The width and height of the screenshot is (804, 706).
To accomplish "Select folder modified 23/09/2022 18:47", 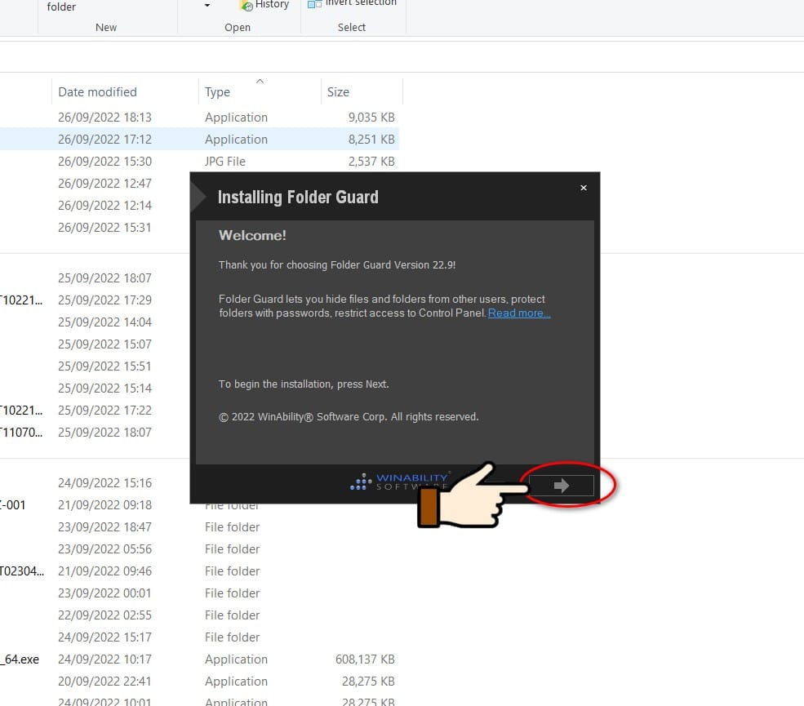I will point(199,527).
